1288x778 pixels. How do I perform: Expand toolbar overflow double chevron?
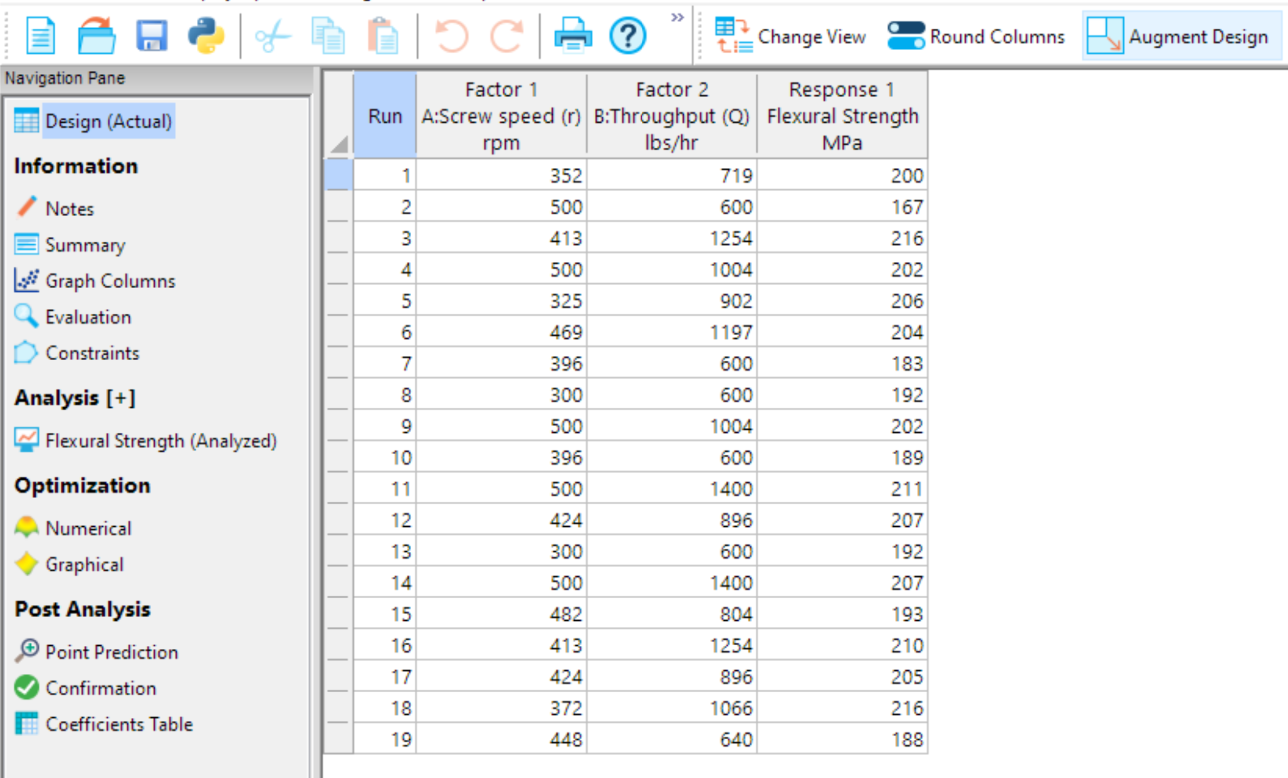[x=677, y=18]
